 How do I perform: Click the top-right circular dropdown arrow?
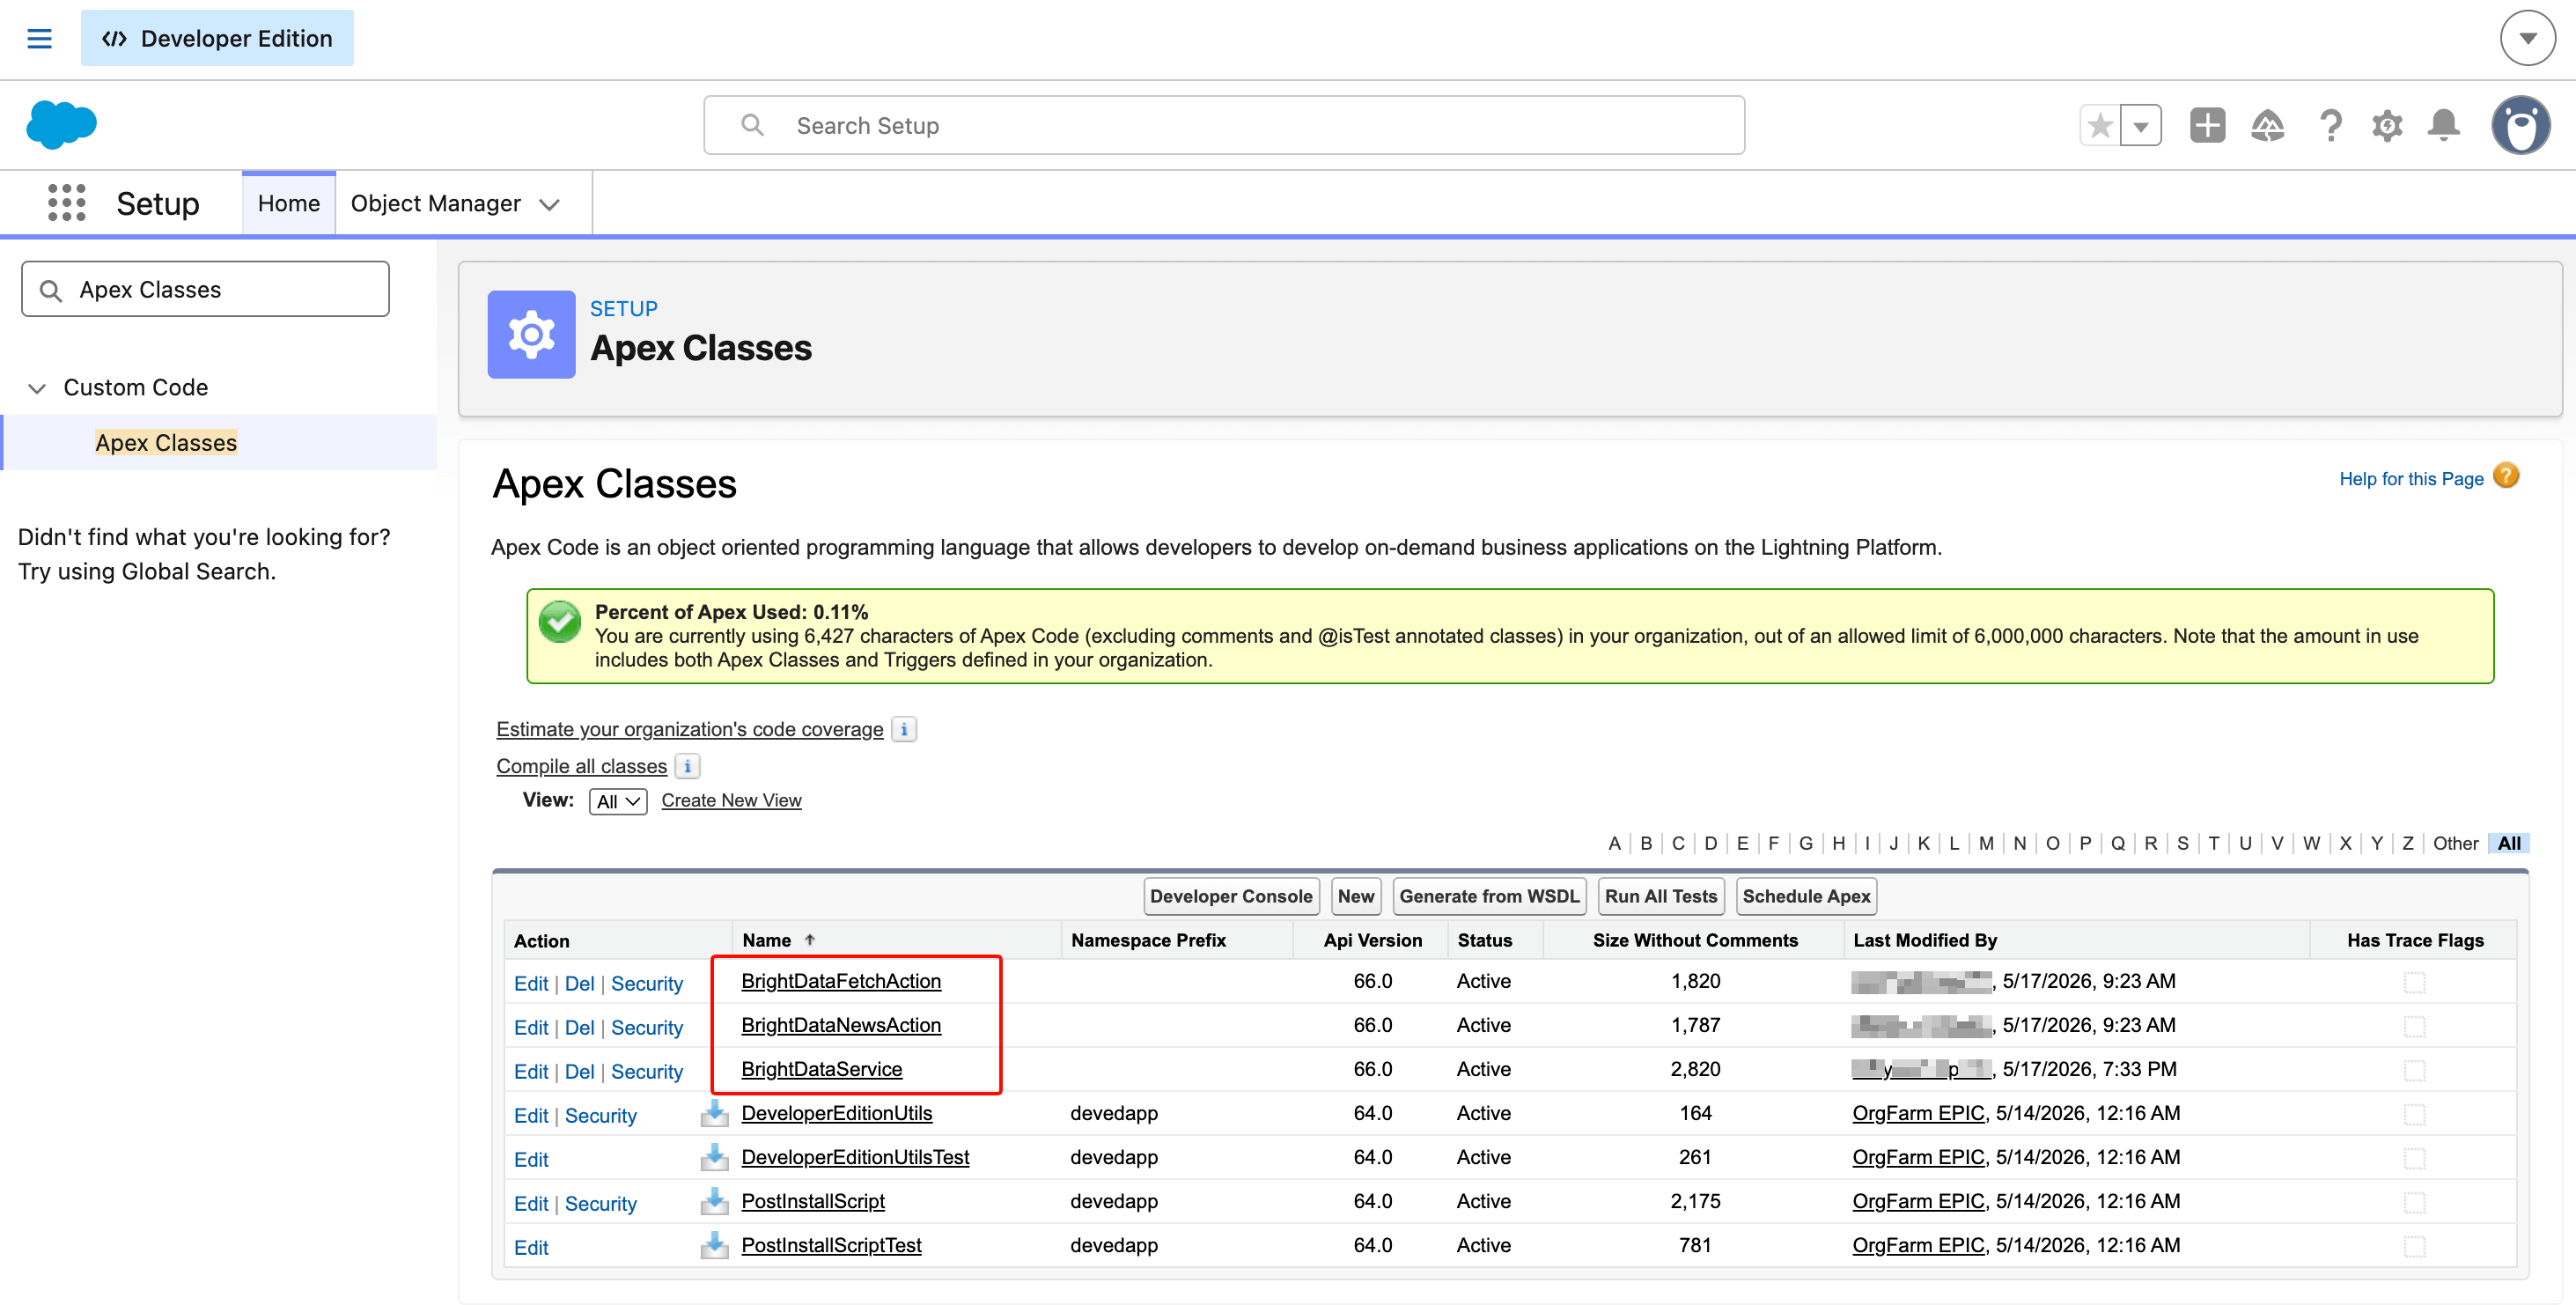tap(2527, 38)
